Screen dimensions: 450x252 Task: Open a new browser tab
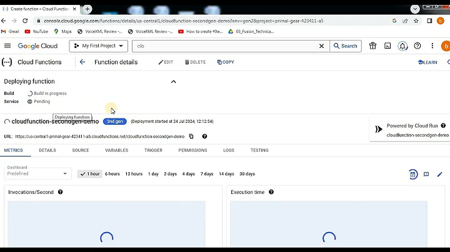(x=87, y=9)
